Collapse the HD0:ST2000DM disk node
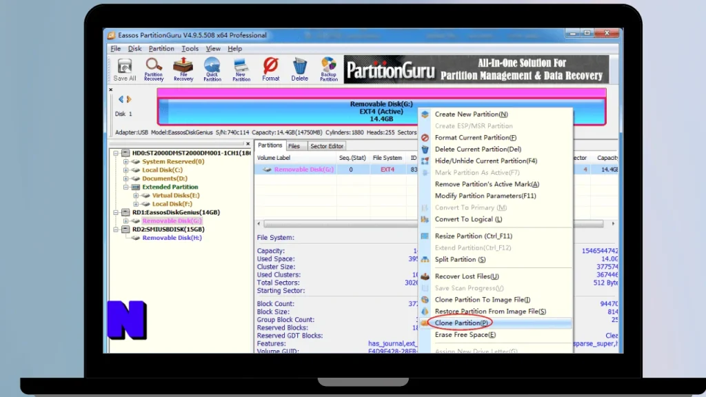Viewport: 706px width, 397px height. tap(116, 153)
